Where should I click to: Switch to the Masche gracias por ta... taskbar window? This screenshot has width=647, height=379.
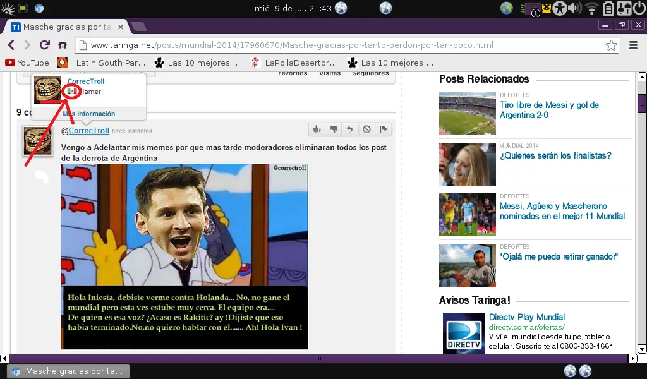[x=68, y=371]
